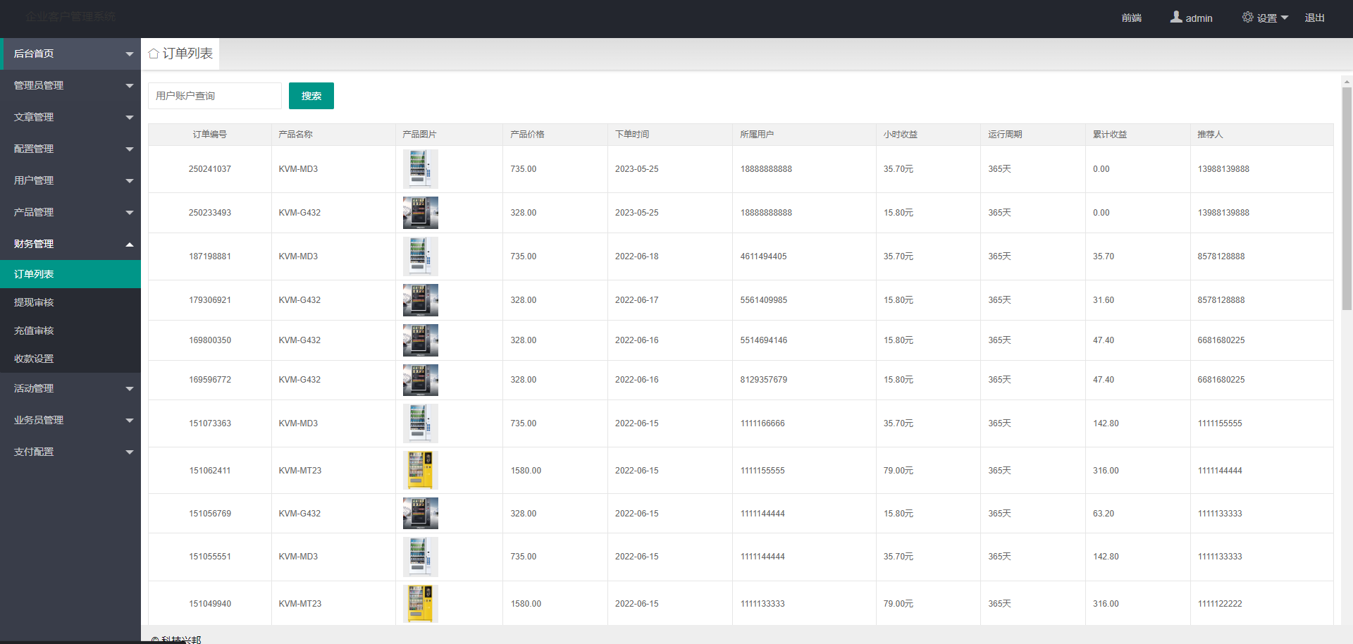
Task: Click user 5561409985 in the table
Action: [764, 300]
